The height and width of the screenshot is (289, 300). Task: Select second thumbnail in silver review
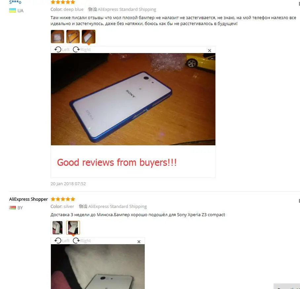click(73, 227)
